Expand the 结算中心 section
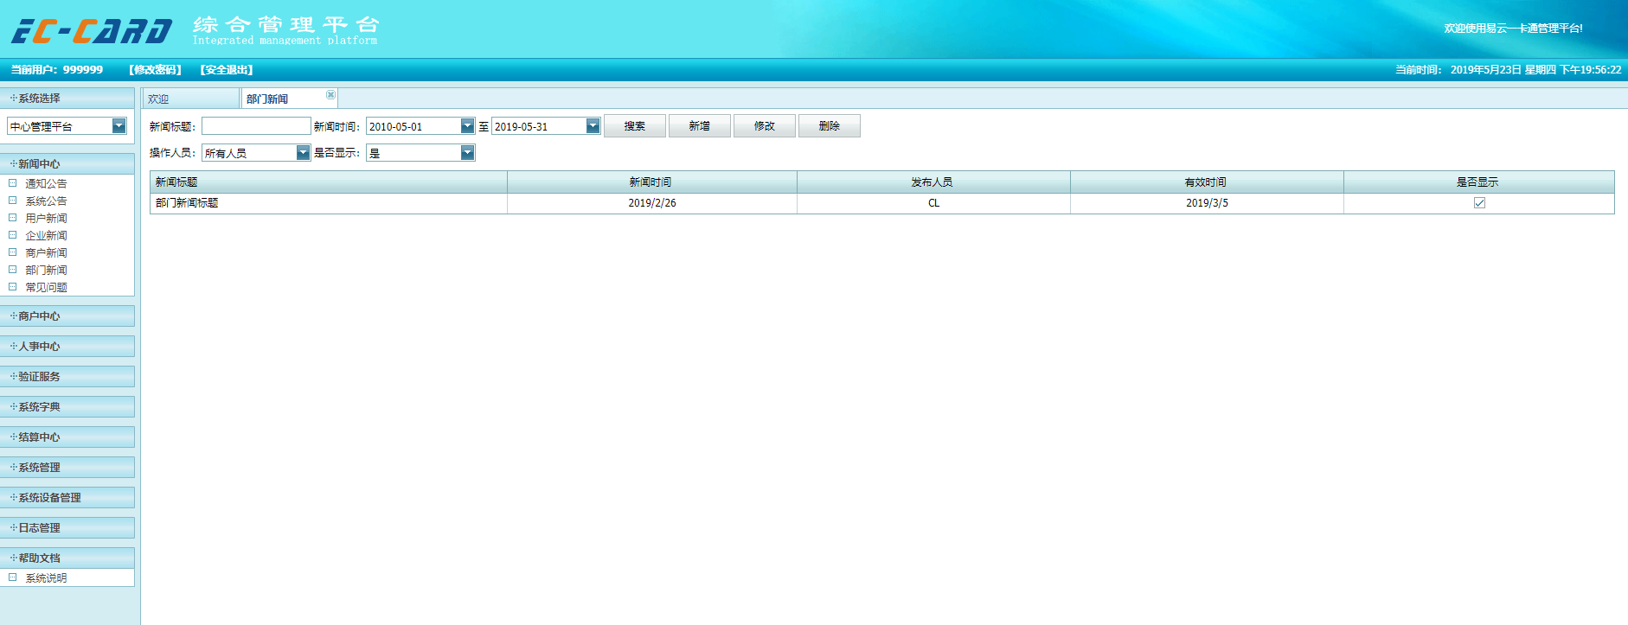Viewport: 1628px width, 625px height. (67, 437)
